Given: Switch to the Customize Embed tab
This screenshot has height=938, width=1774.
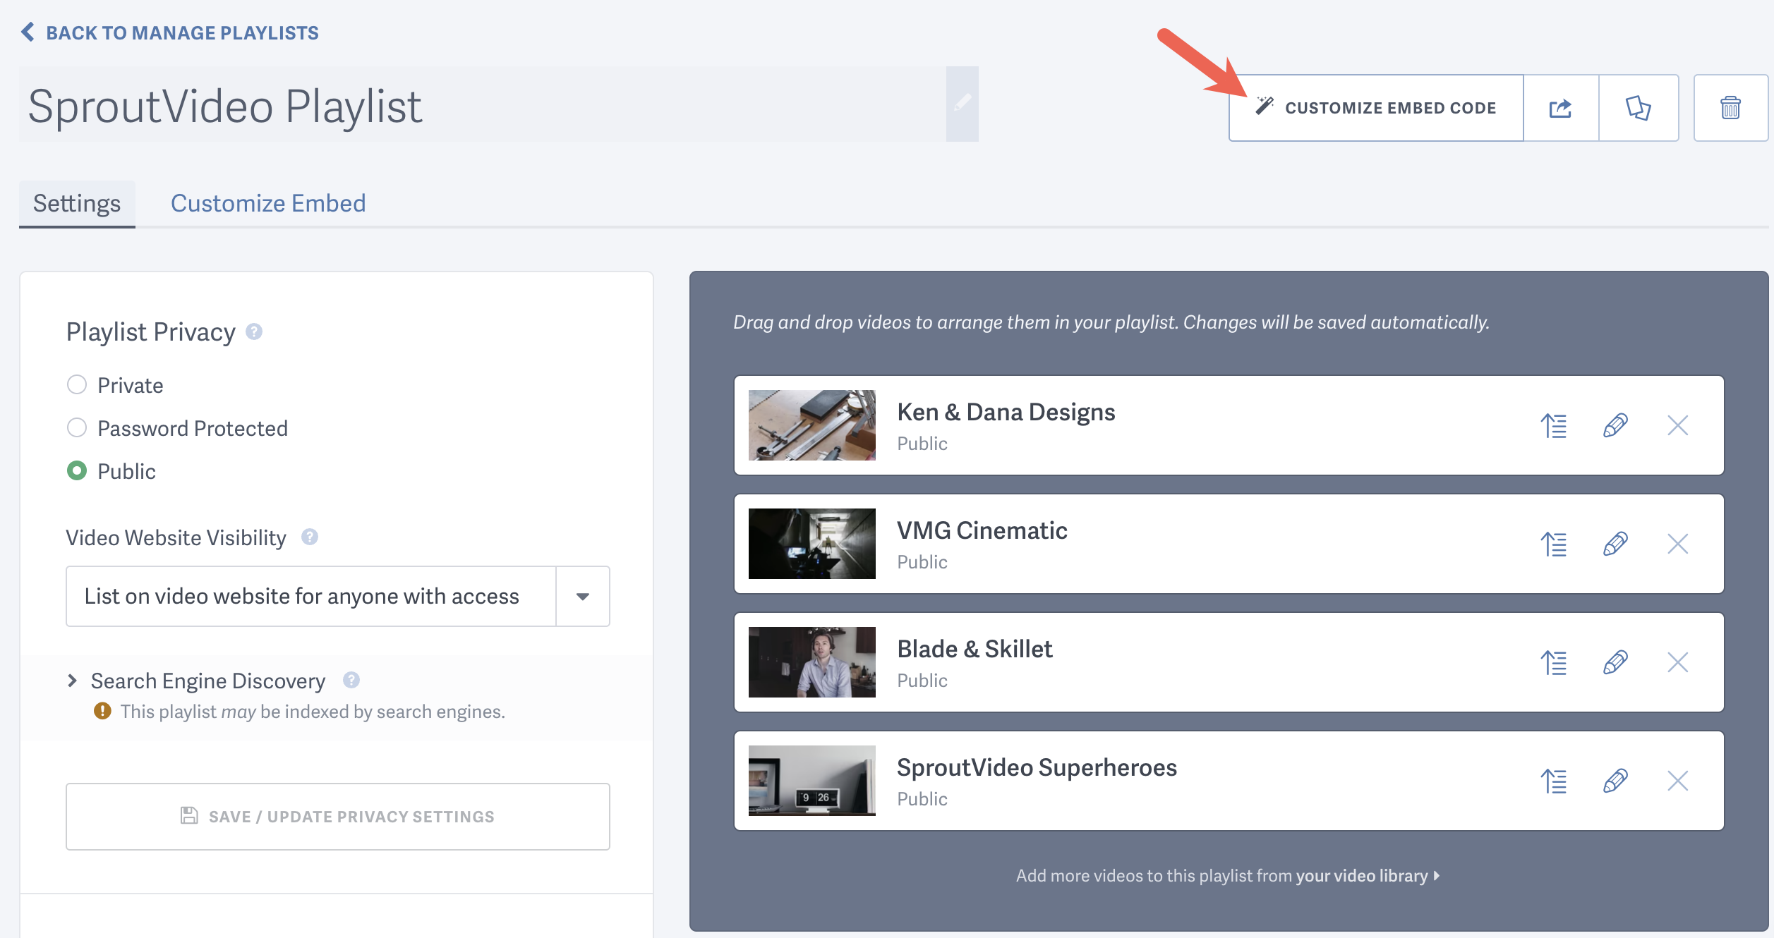Looking at the screenshot, I should click(x=268, y=203).
